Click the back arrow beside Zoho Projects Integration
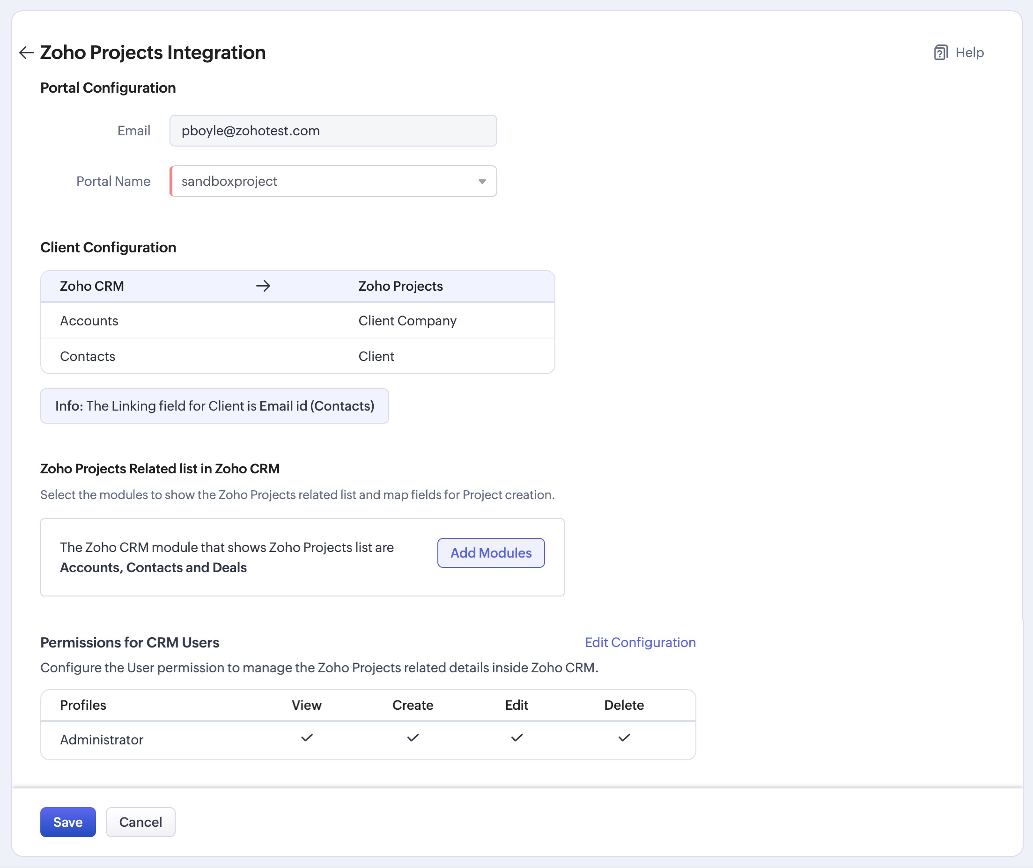Screen dimensions: 1033x868 pos(26,52)
